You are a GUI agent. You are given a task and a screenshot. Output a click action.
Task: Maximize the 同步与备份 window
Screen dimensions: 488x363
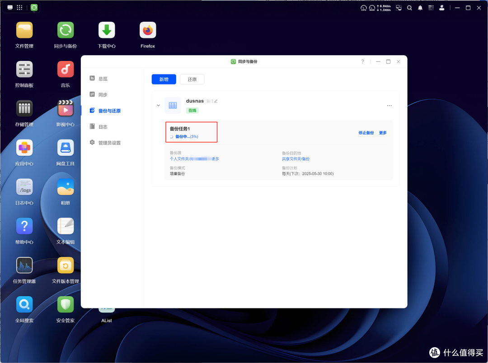pyautogui.click(x=388, y=61)
